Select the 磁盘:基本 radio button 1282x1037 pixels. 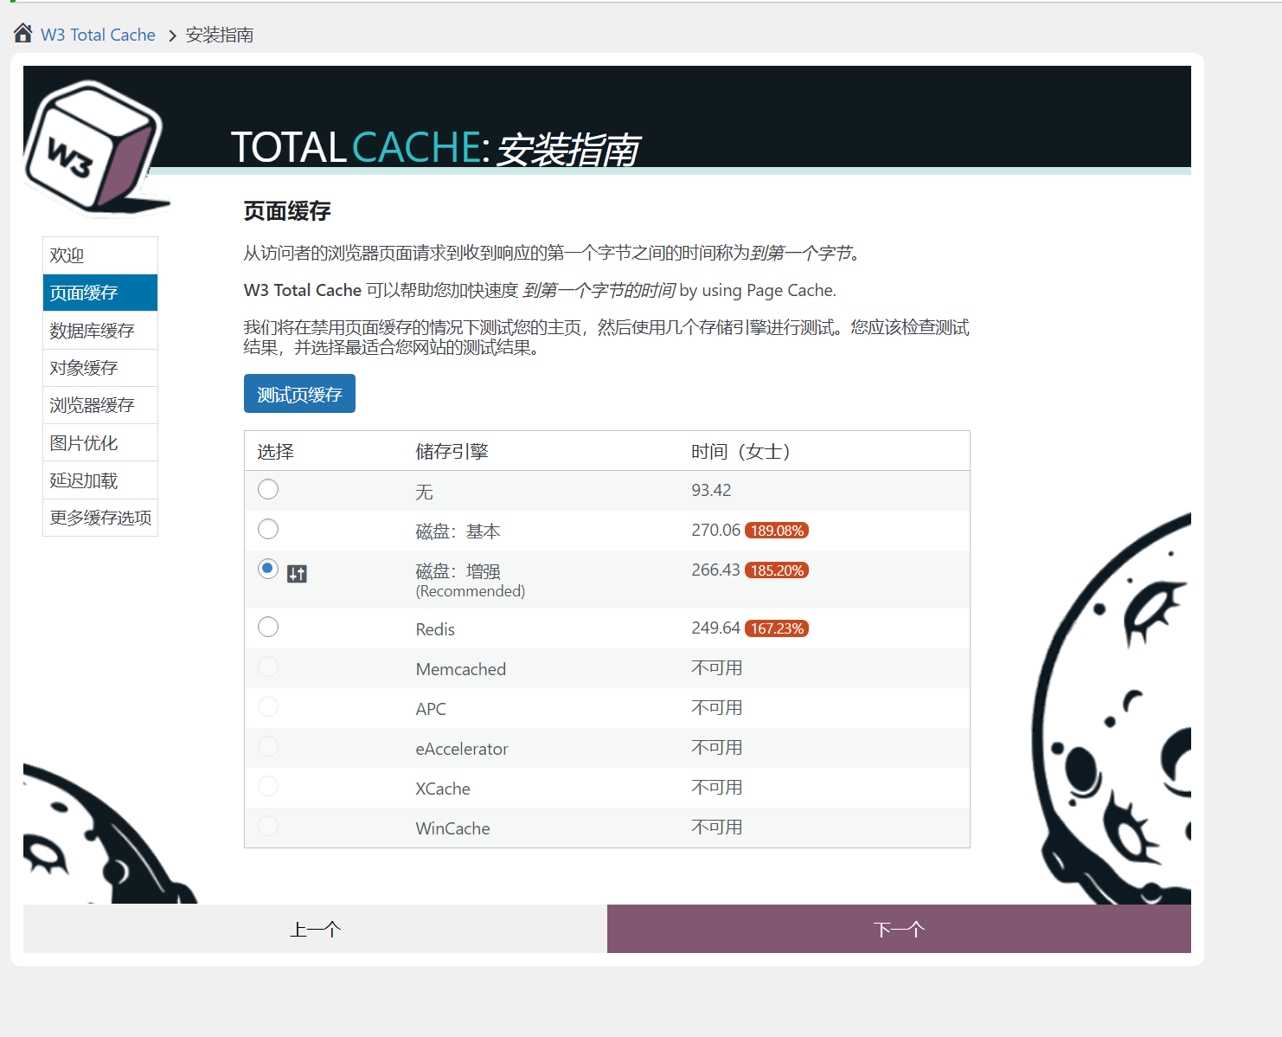pos(268,529)
